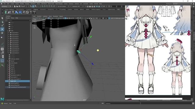Click the Home icon left of the File menu

click(x=2, y=4)
